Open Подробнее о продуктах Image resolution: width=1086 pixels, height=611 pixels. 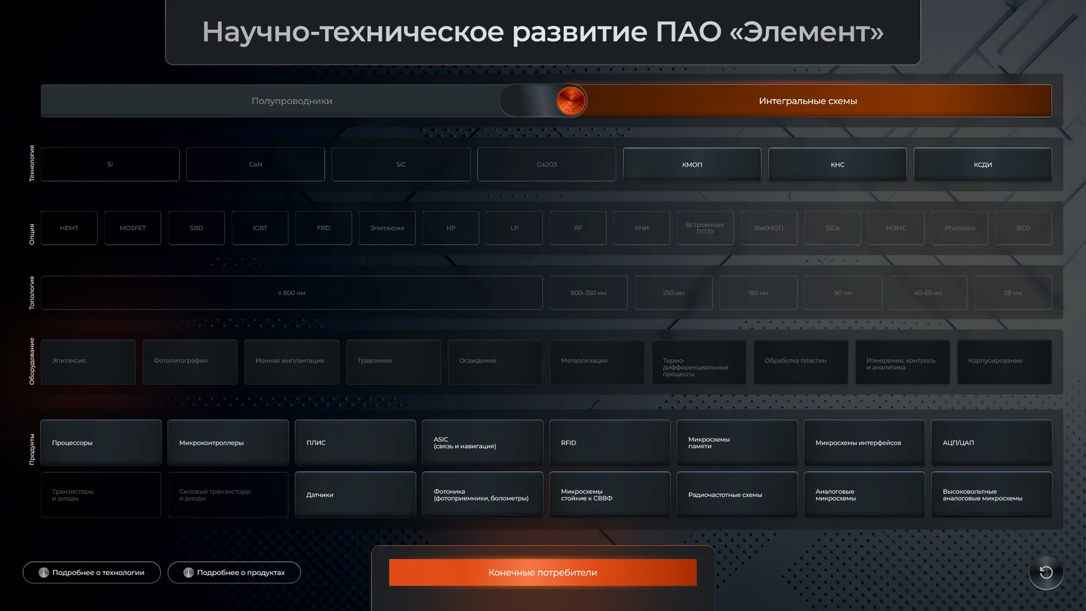coord(234,572)
